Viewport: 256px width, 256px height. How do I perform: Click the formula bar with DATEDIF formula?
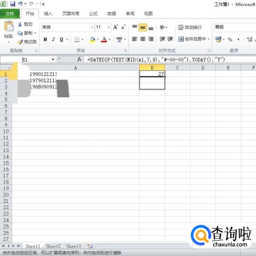(170, 60)
